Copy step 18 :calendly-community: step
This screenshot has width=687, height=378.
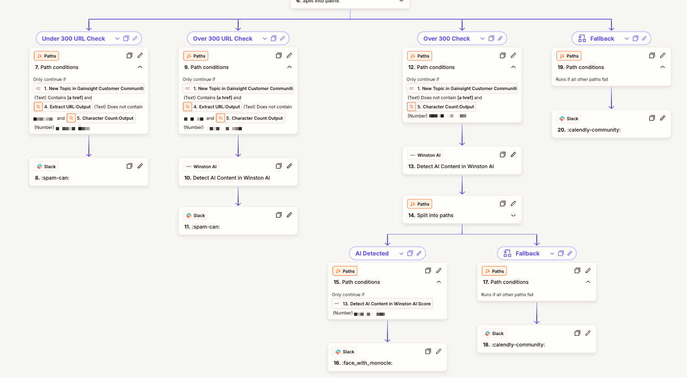pos(577,333)
